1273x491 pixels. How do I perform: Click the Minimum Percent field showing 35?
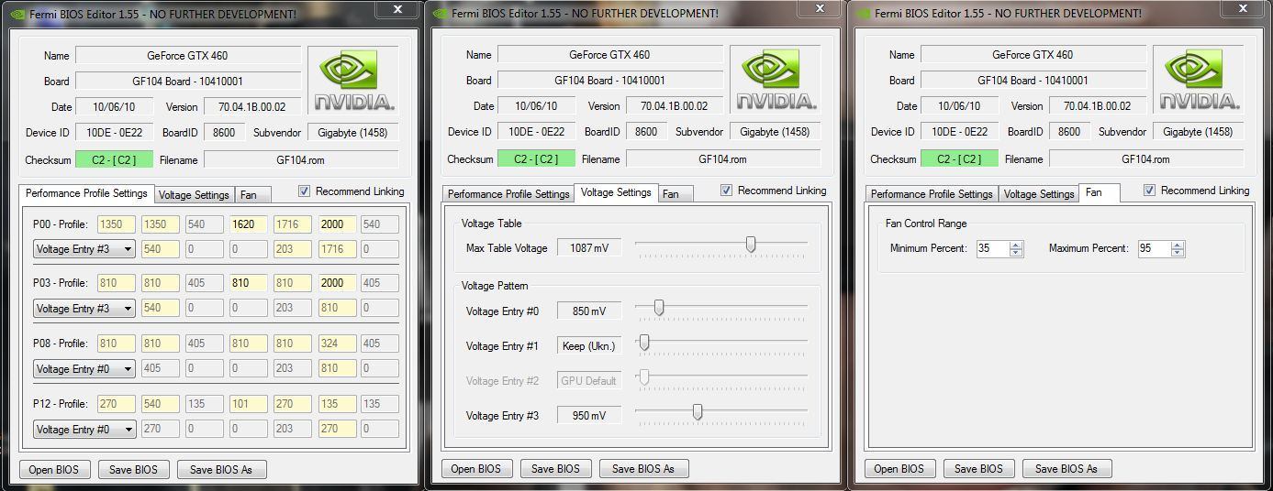click(x=992, y=249)
